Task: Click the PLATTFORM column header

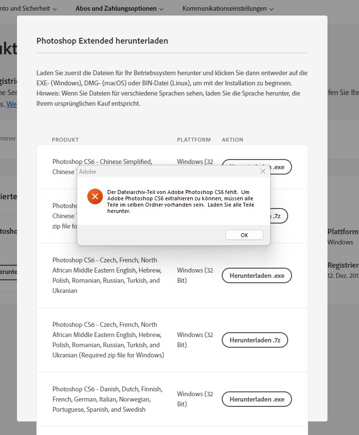Action: tap(194, 140)
